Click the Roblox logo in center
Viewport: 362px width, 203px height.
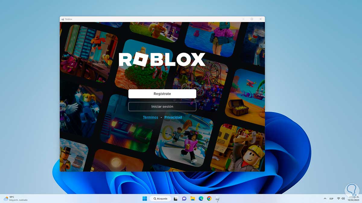pos(162,60)
